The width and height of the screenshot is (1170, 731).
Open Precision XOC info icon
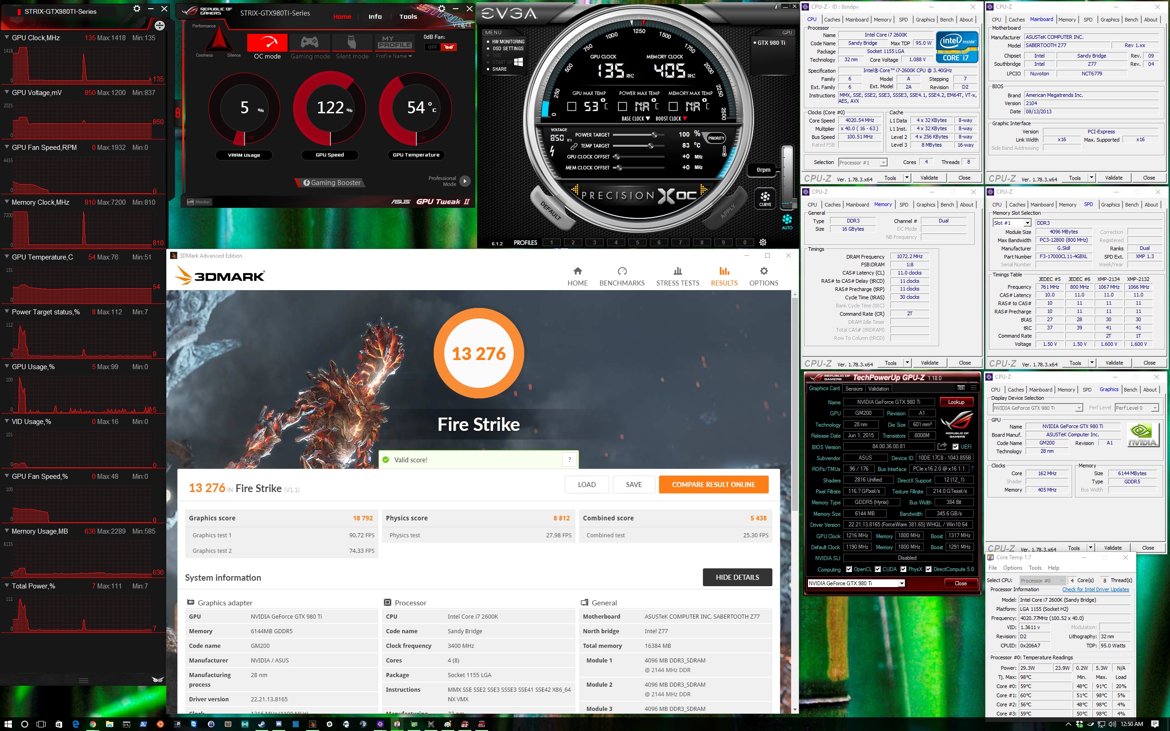776,6
